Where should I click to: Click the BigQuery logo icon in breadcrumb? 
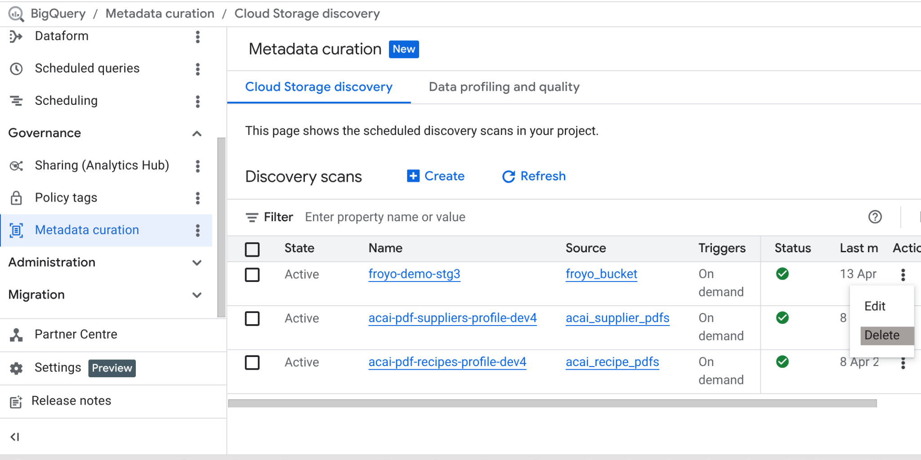tap(16, 14)
